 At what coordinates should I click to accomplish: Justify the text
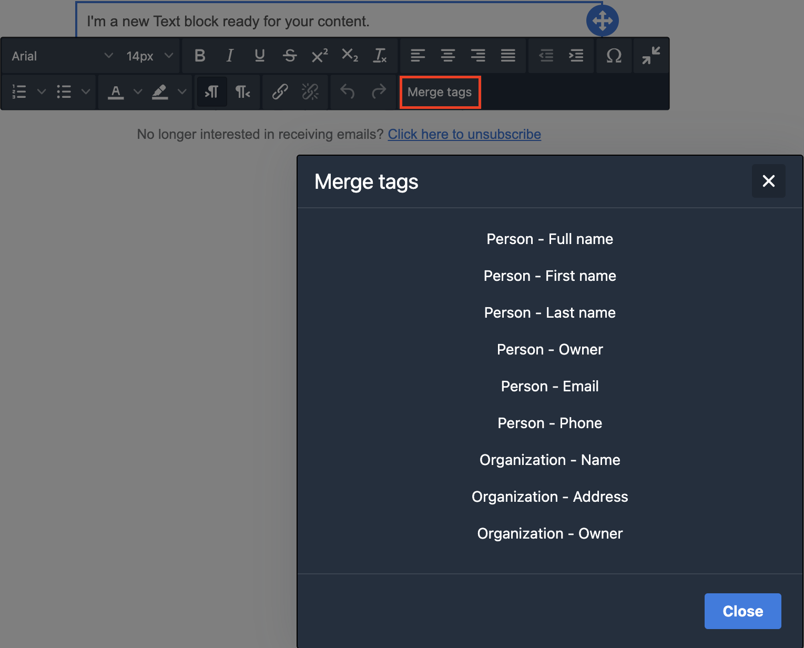[x=508, y=56]
